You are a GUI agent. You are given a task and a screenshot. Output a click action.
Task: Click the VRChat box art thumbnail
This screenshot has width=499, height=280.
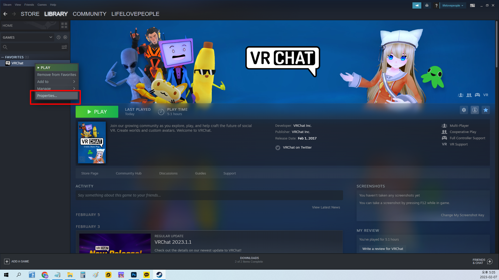[x=92, y=142]
